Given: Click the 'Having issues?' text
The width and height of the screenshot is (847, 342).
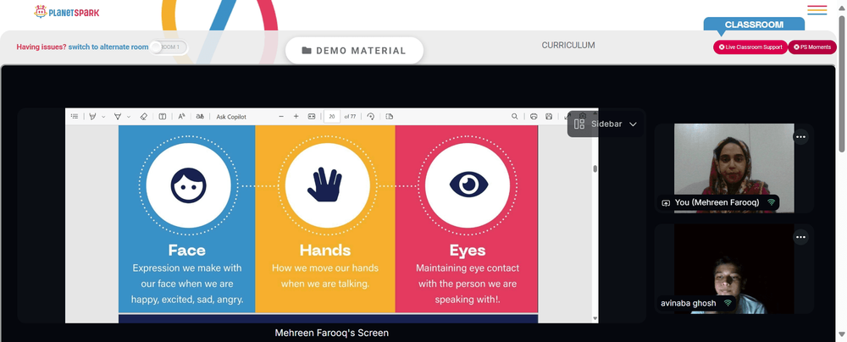Looking at the screenshot, I should [x=42, y=47].
